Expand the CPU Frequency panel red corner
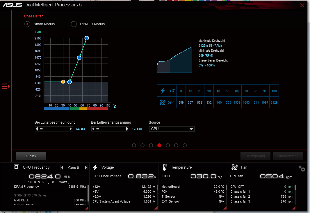Viewport: 310px width, 213px height. (x=87, y=208)
